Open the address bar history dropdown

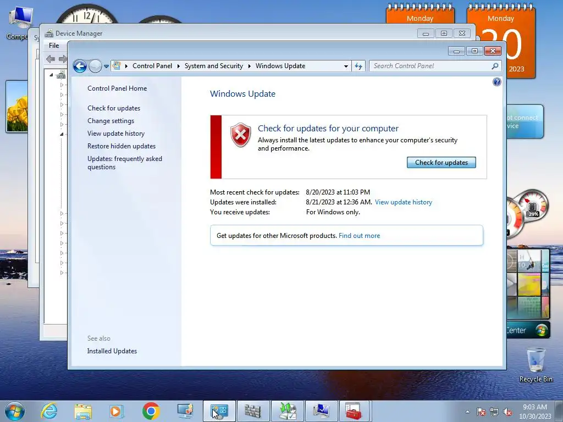[346, 66]
